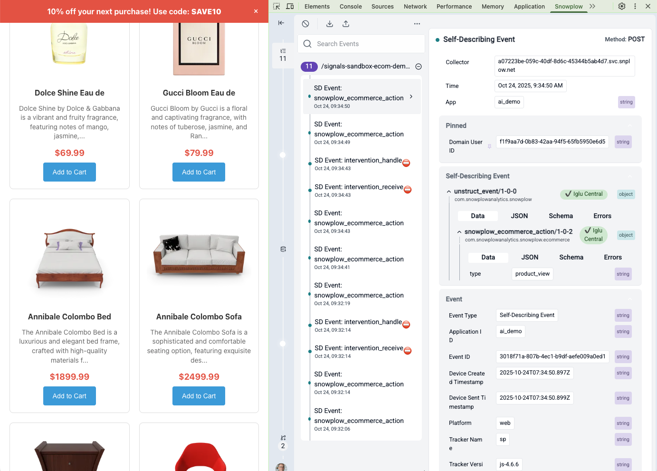Collapse the unstruct_event/1-0-0 tree node
The height and width of the screenshot is (471, 657).
point(449,192)
